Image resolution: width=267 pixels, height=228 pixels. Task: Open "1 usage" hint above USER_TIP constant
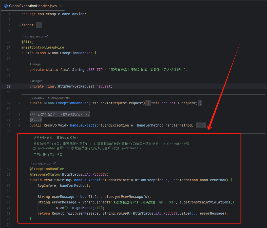pos(35,64)
